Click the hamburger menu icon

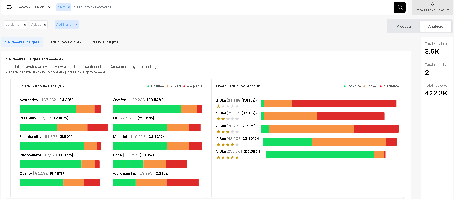coord(9,7)
